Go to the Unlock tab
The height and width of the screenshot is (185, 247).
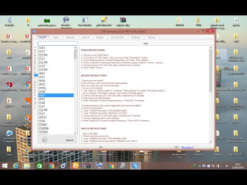point(85,37)
